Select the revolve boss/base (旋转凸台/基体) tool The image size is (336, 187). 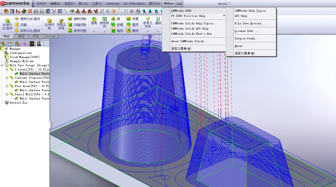pos(28,19)
